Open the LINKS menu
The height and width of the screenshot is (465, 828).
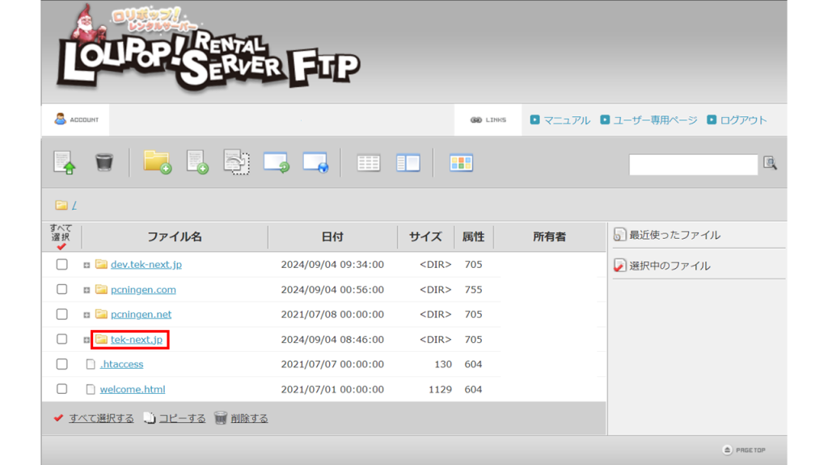point(488,119)
